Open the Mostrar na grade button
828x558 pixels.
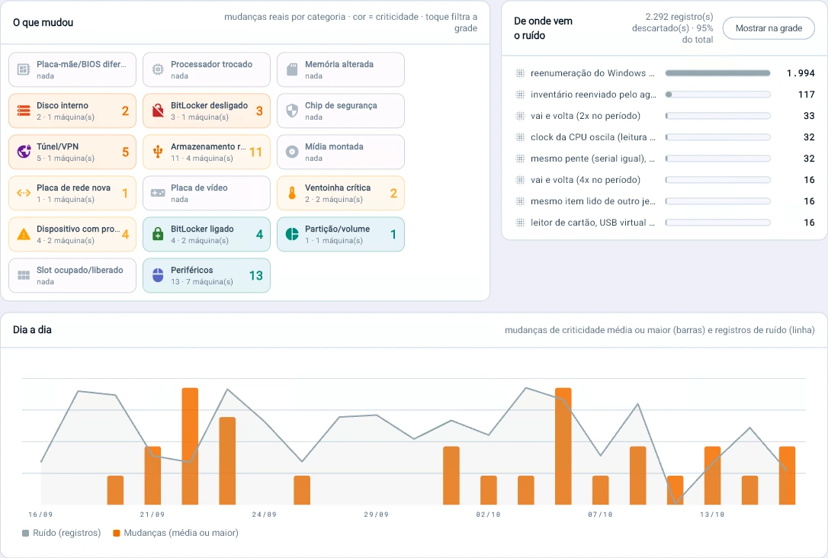click(769, 28)
